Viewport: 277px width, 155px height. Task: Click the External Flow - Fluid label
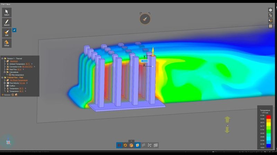coord(15,77)
